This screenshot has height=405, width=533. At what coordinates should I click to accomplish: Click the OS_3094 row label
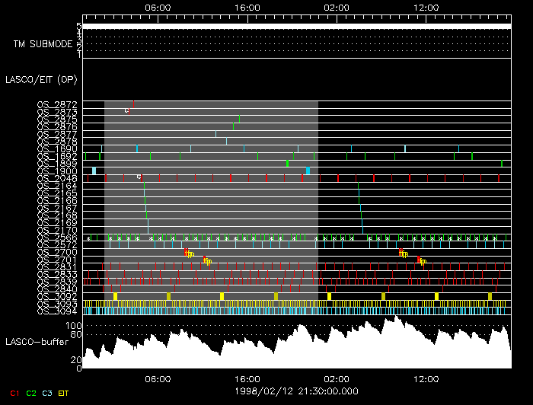[57, 311]
